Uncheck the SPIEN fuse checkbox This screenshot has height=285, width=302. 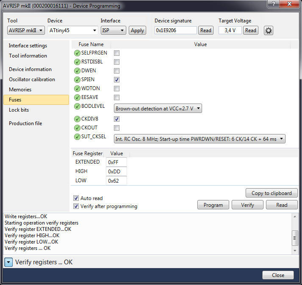click(116, 79)
